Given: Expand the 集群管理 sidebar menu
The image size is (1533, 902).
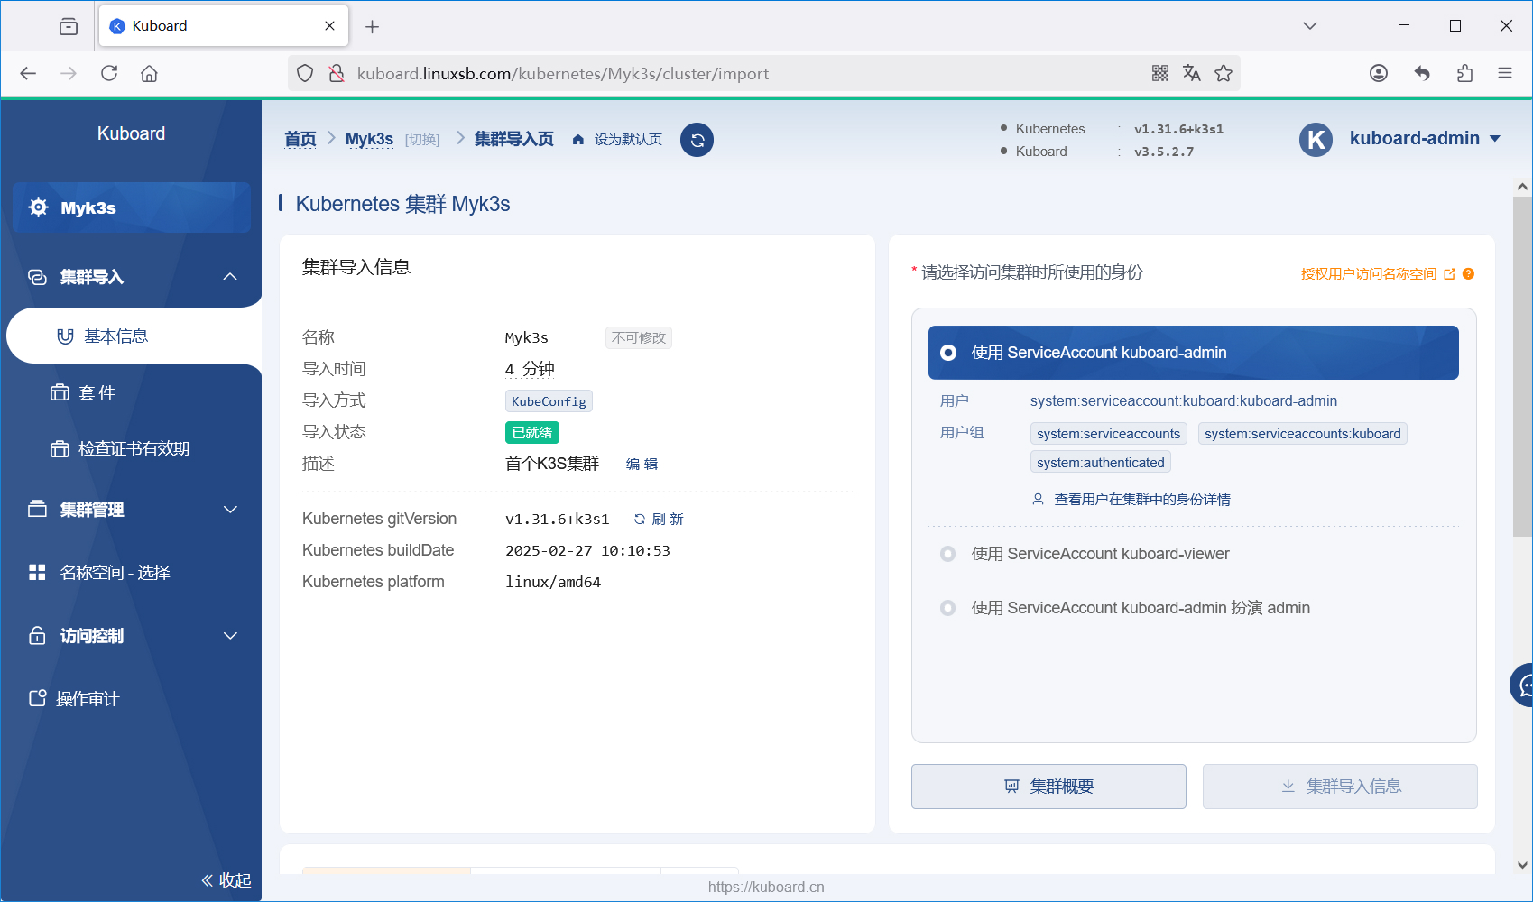Looking at the screenshot, I should pyautogui.click(x=230, y=510).
